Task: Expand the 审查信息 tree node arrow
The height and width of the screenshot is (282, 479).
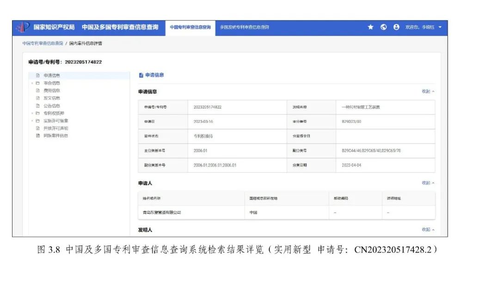Action: point(32,83)
